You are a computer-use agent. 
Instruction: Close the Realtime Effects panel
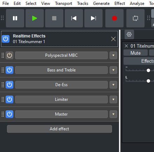point(113,39)
